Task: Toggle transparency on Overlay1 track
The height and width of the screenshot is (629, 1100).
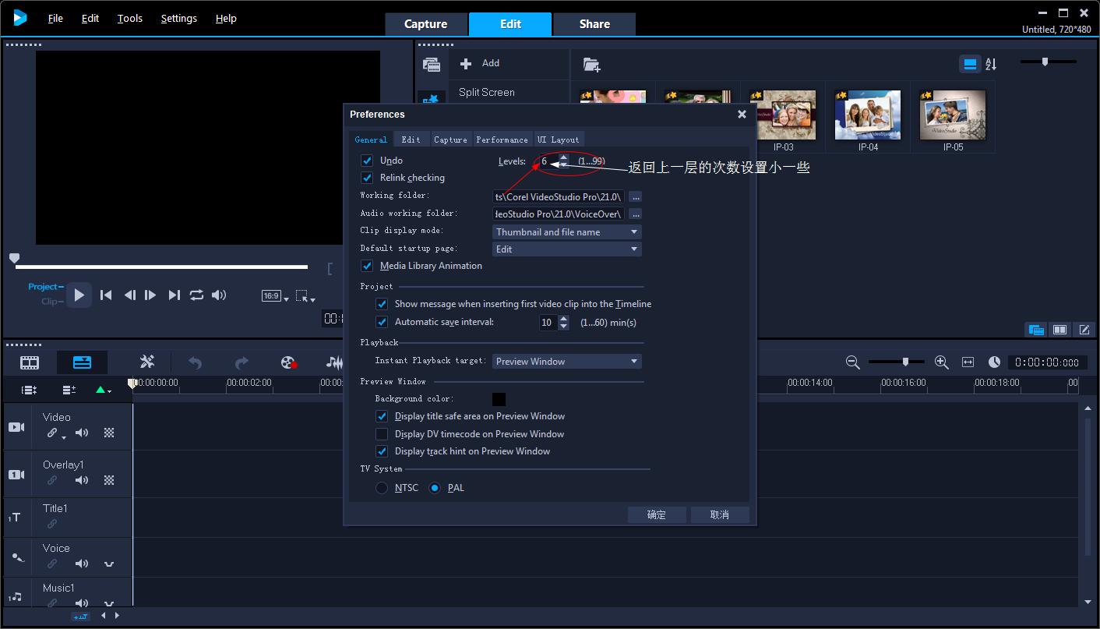Action: point(109,480)
